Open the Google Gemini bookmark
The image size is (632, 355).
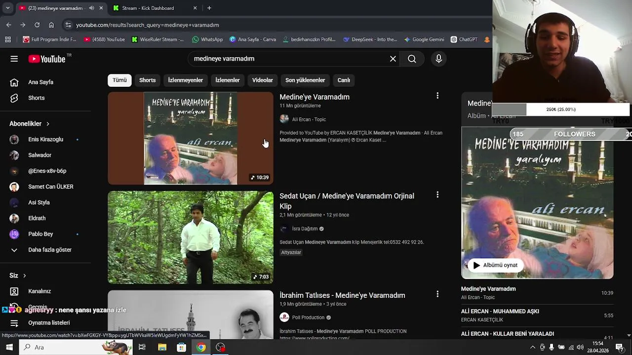coord(424,39)
